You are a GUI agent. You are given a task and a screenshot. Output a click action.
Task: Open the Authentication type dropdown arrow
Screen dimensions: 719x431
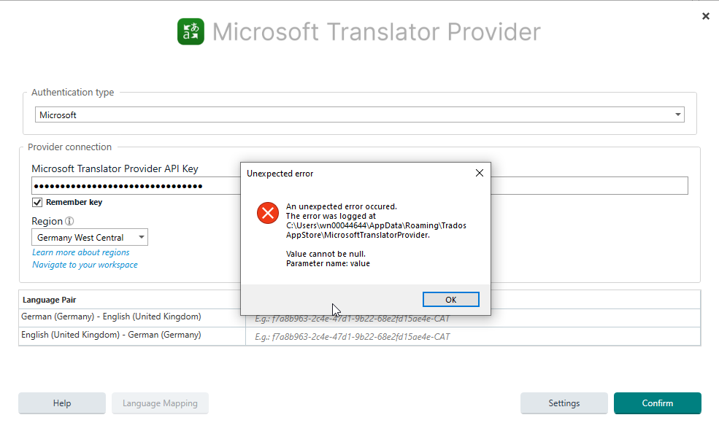pyautogui.click(x=677, y=114)
